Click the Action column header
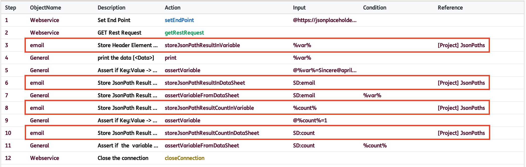This screenshot has width=526, height=167. (173, 8)
